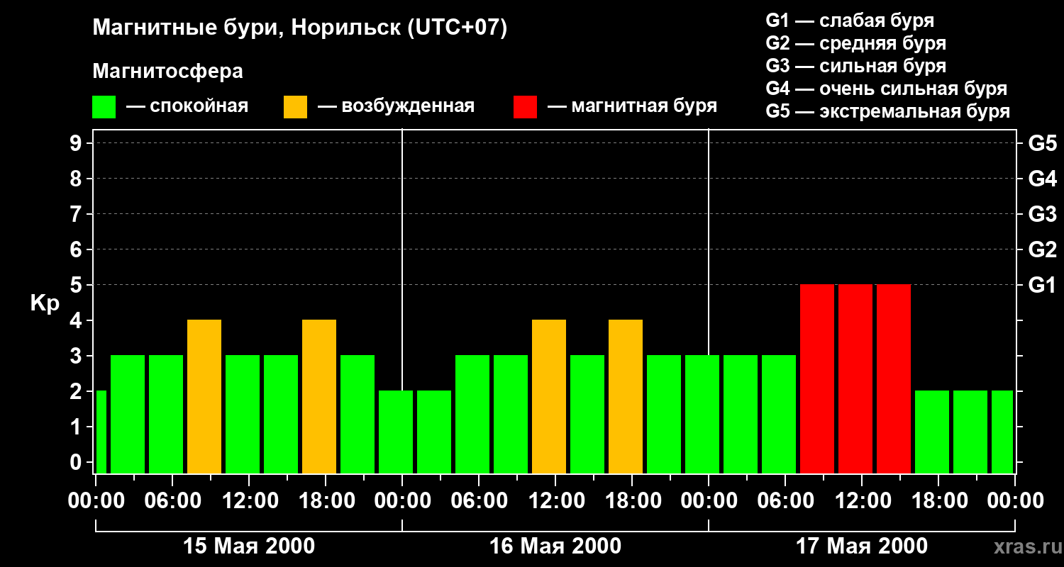Click the second orange bar on 15 May
Viewport: 1064px width, 567px height.
coord(319,396)
